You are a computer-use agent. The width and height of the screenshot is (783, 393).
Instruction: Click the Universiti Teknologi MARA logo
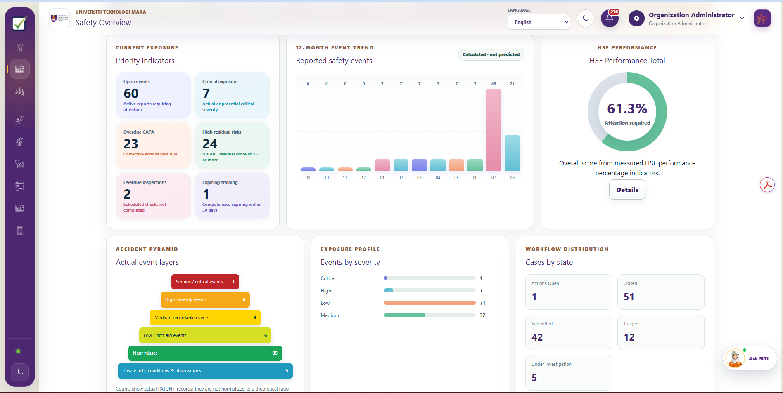coord(59,18)
